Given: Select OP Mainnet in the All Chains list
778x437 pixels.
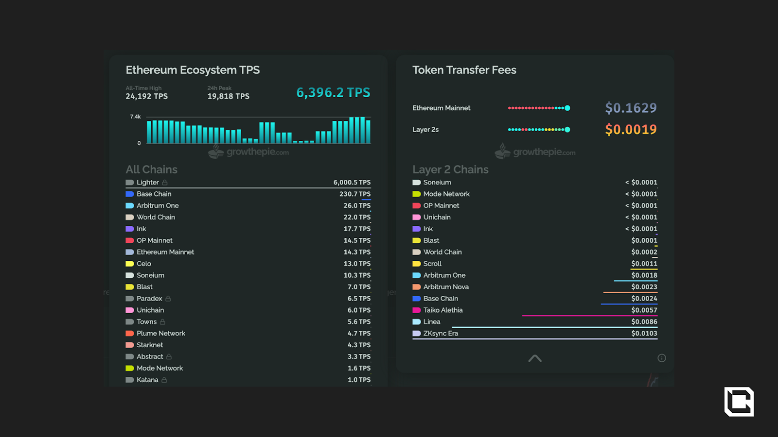Looking at the screenshot, I should pos(248,241).
